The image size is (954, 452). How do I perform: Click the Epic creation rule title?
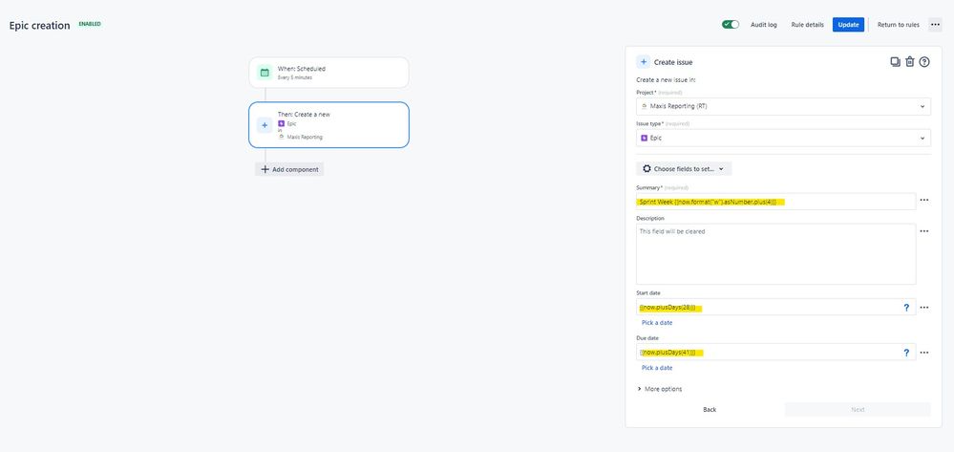tap(39, 26)
